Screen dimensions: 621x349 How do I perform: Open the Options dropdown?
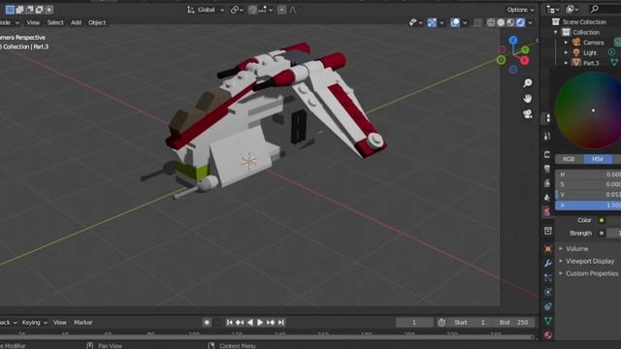point(520,10)
